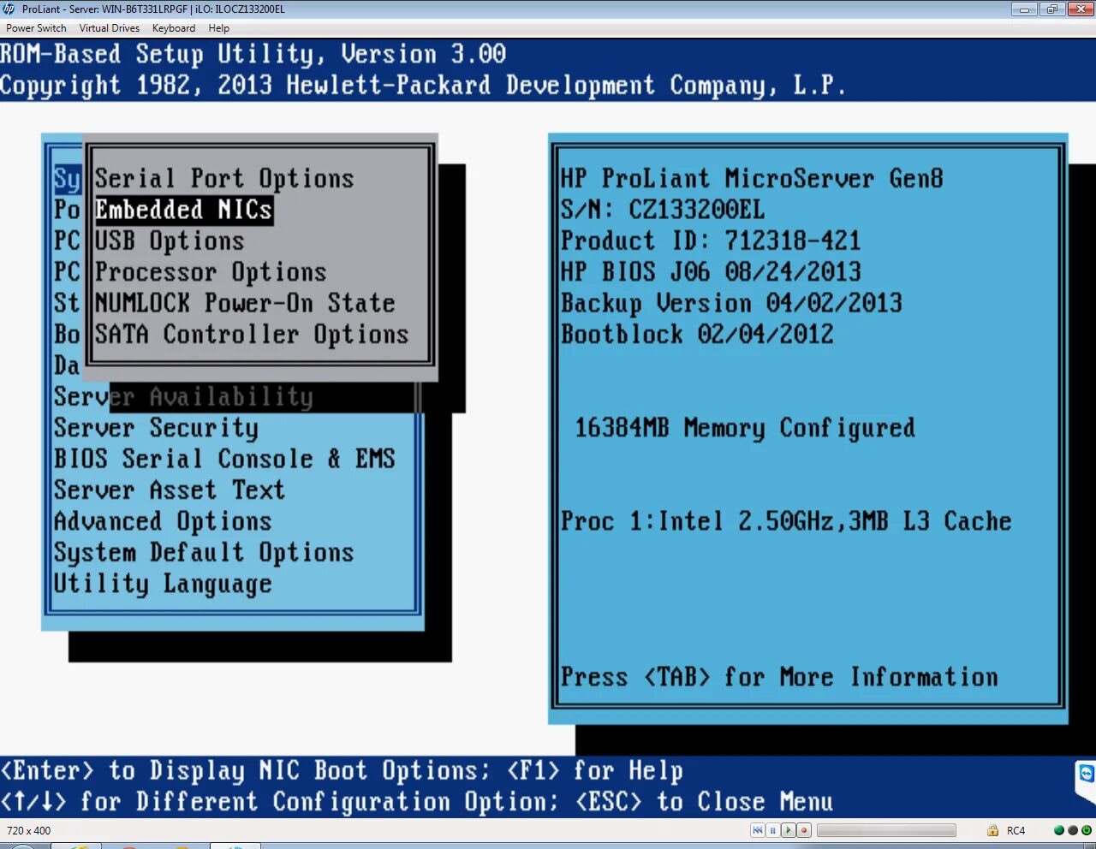
Task: Select BIOS Serial Console & EMS
Action: [224, 459]
